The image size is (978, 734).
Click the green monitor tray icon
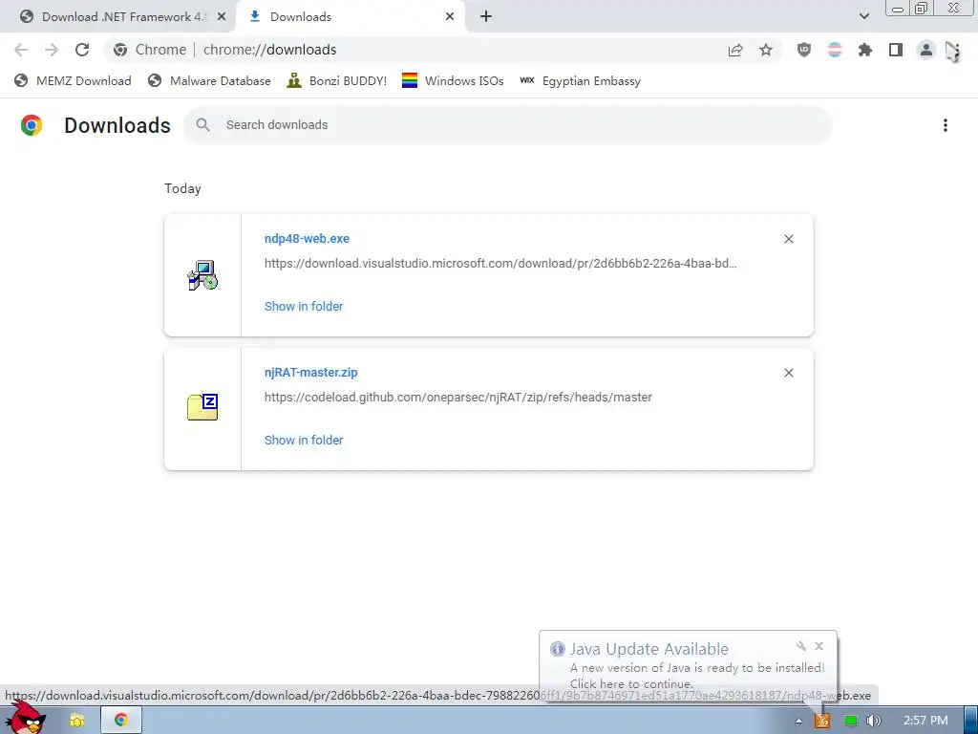[x=851, y=721]
